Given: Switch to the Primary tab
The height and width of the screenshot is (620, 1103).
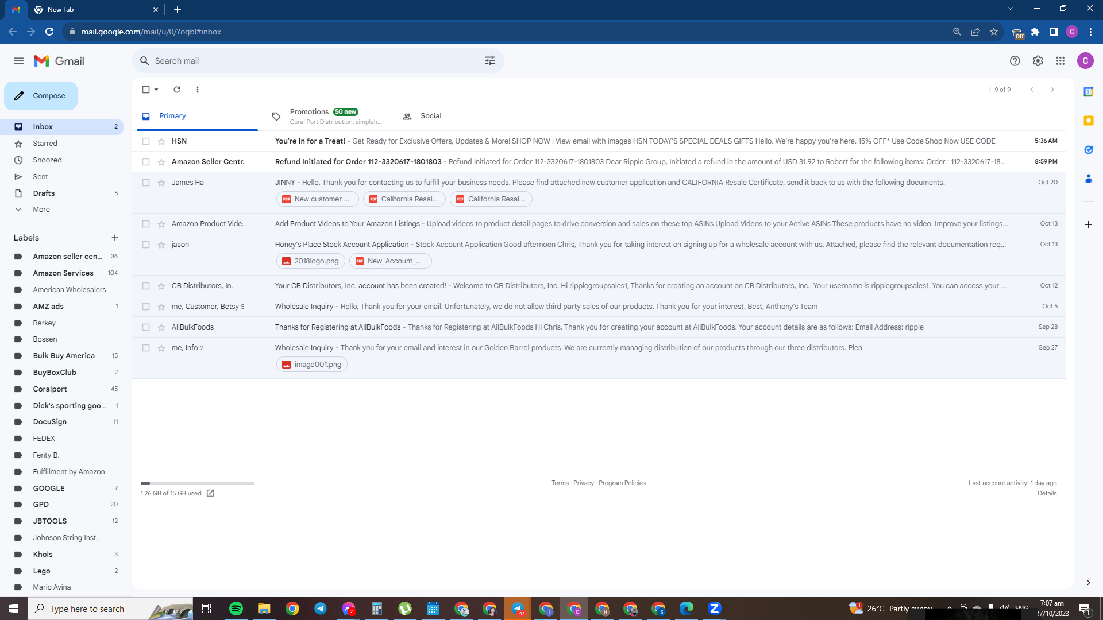Looking at the screenshot, I should (197, 117).
